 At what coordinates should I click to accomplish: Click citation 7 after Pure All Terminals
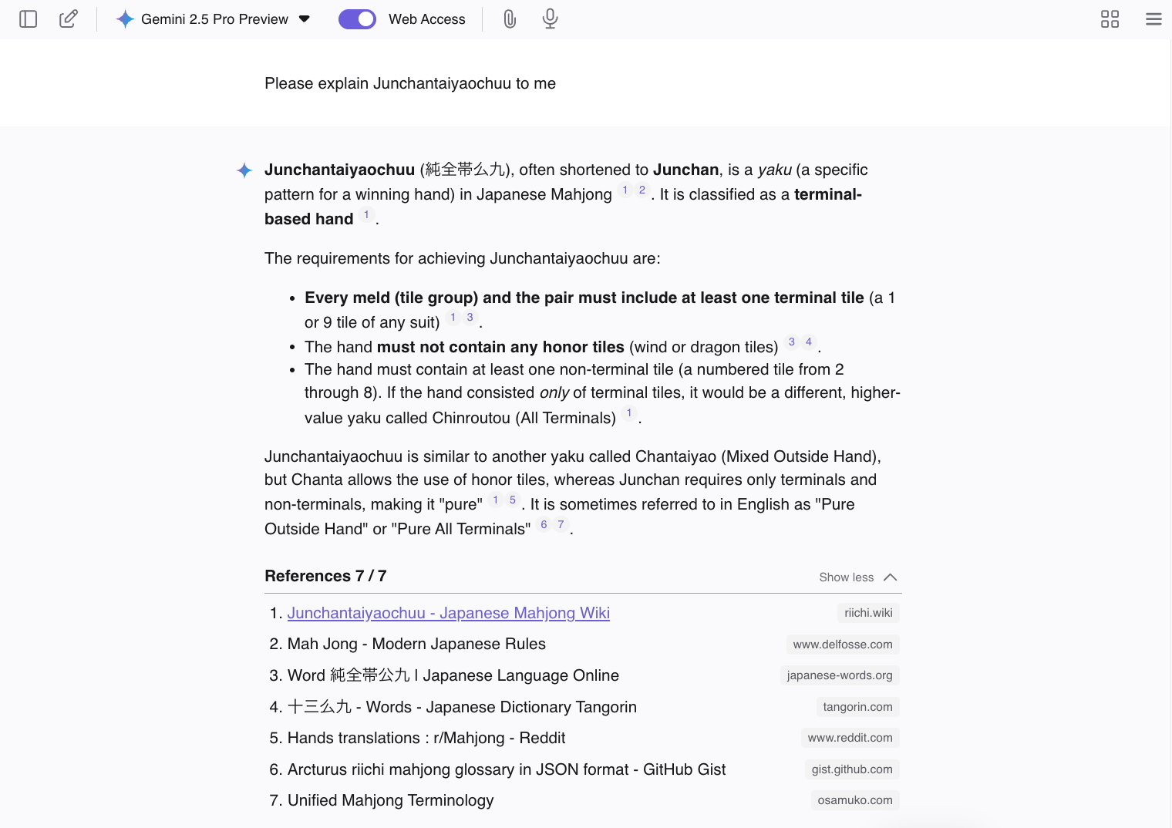(x=561, y=525)
